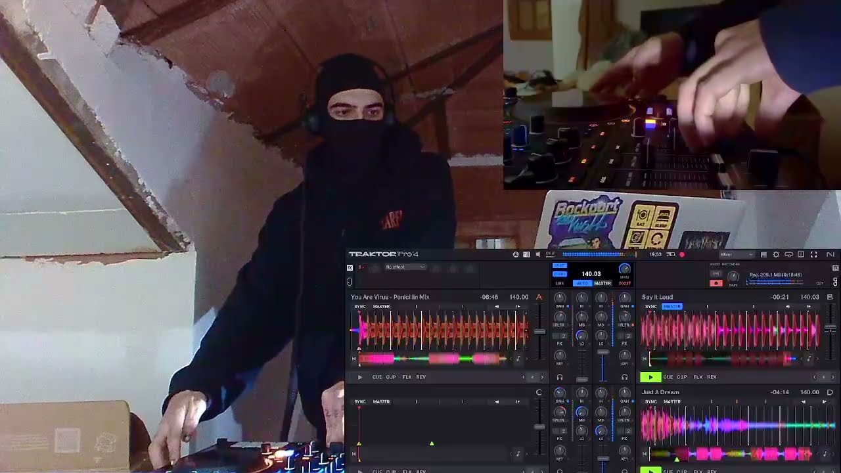Open the FX panel selector icon on left
841x473 pixels.
point(350,268)
